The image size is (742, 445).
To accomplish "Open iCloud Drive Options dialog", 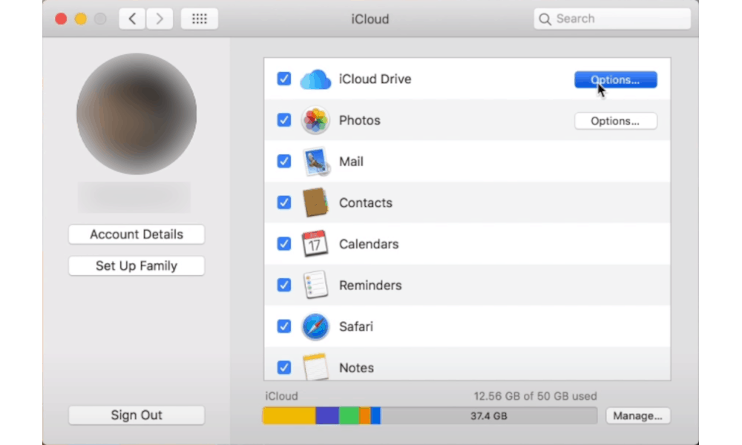I will click(615, 79).
